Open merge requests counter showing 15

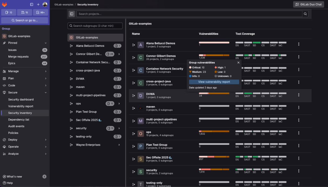(x=25, y=12)
